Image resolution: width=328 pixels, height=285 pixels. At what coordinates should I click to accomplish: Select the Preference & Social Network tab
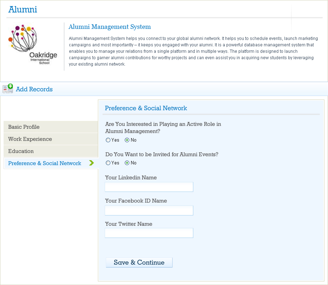coord(45,163)
